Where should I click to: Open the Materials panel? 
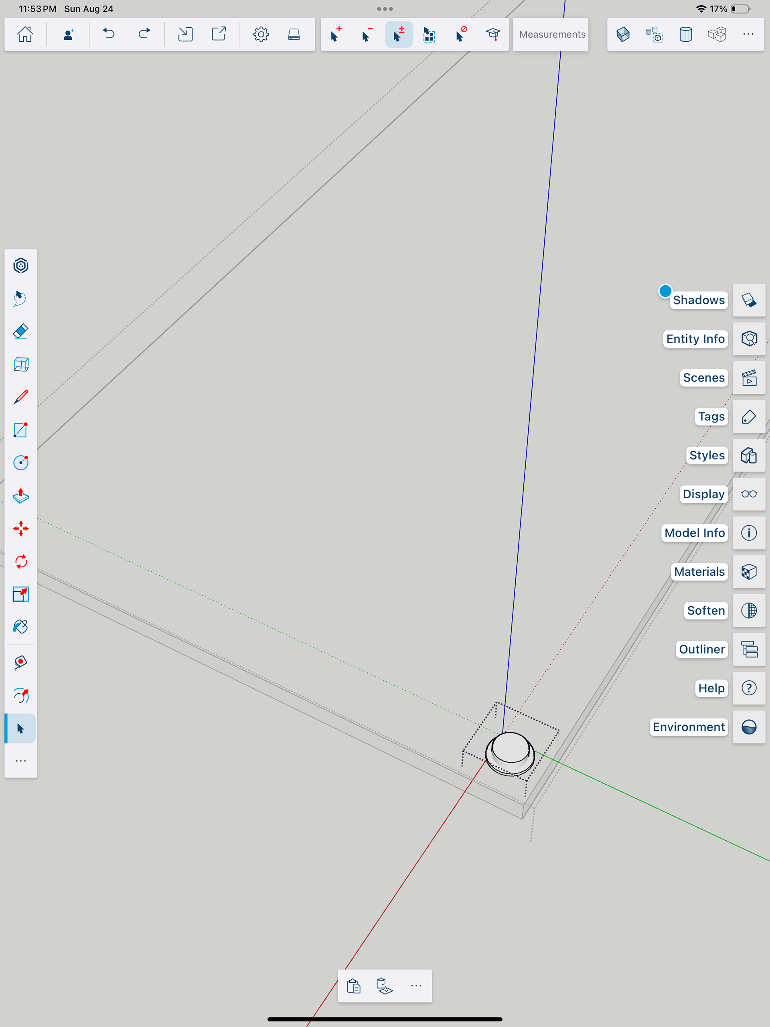[749, 572]
